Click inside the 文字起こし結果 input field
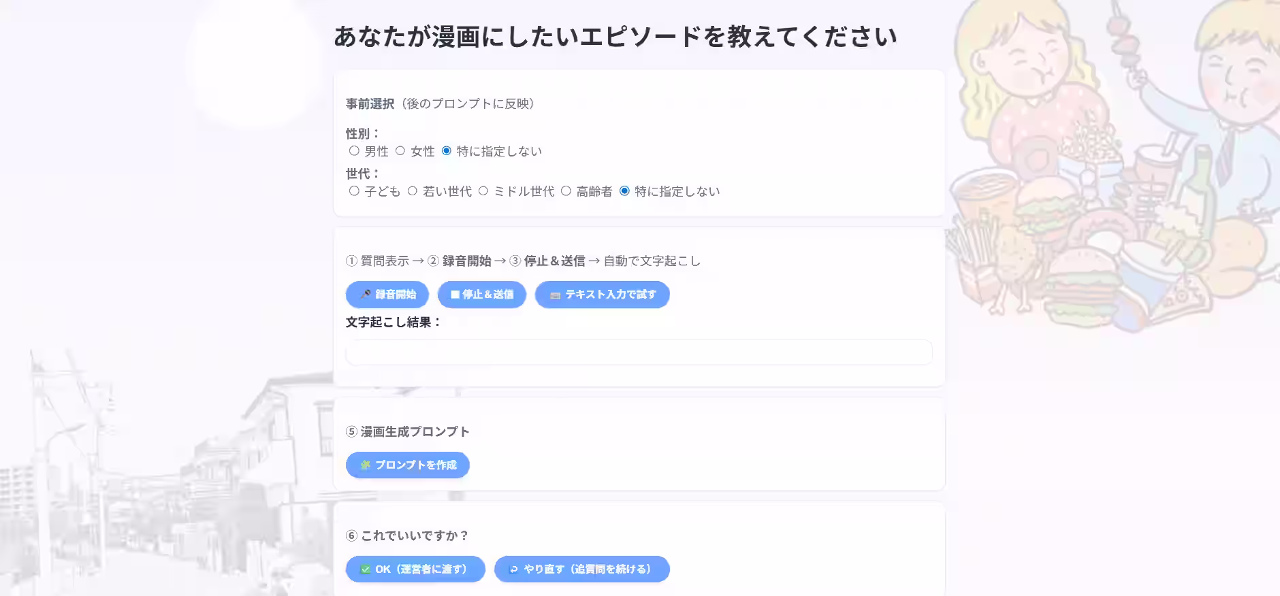The image size is (1280, 596). point(639,352)
